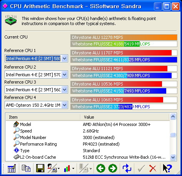The width and height of the screenshot is (182, 176).
Task: Minimize the Sandra benchmark window
Action: [158, 6]
